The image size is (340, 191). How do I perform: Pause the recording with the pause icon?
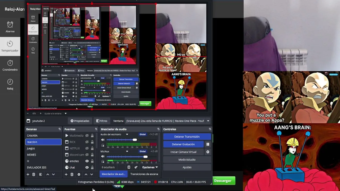click(208, 144)
